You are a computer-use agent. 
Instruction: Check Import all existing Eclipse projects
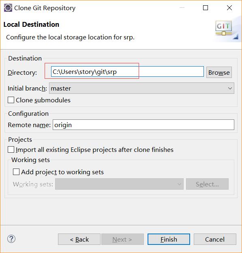click(x=11, y=149)
